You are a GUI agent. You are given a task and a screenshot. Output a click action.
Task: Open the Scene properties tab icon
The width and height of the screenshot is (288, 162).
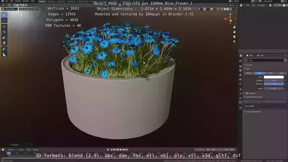[x=240, y=79]
